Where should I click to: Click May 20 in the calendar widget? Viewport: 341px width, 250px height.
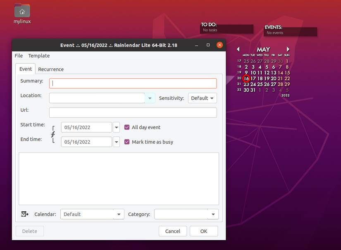(273, 78)
